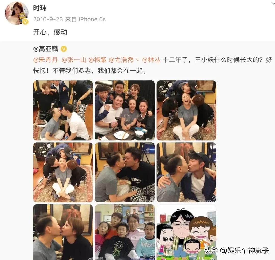275x260 pixels.
Task: Click the yellow verified badge on the avatar
Action: tap(25, 22)
